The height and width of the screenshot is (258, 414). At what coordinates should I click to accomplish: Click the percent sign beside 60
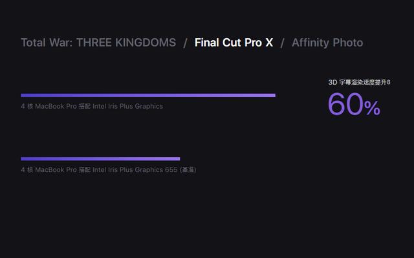(x=373, y=108)
